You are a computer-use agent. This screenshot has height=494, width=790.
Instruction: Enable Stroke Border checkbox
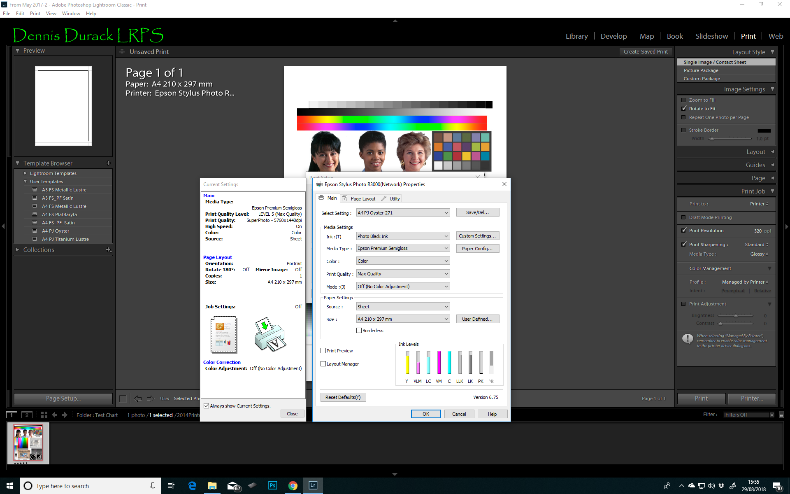point(683,130)
